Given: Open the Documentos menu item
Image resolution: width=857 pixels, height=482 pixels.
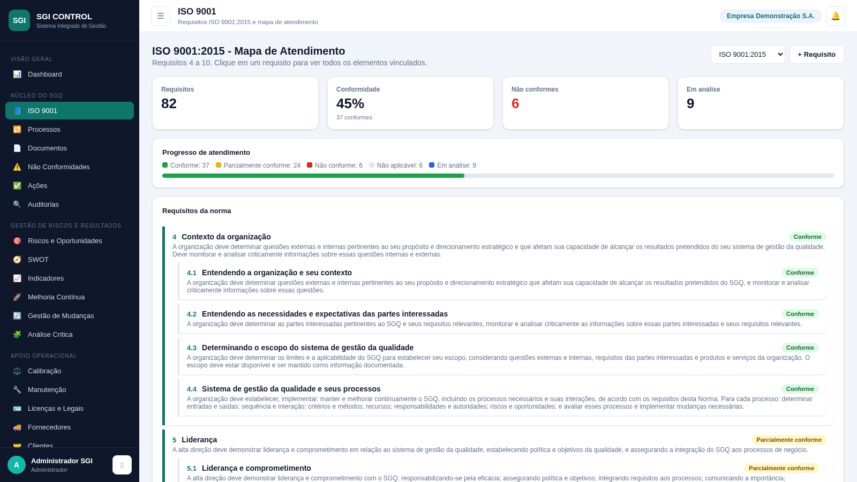Looking at the screenshot, I should pyautogui.click(x=70, y=148).
